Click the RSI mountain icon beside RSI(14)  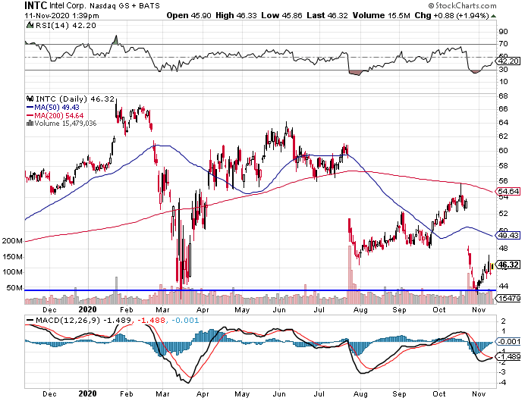click(x=30, y=25)
